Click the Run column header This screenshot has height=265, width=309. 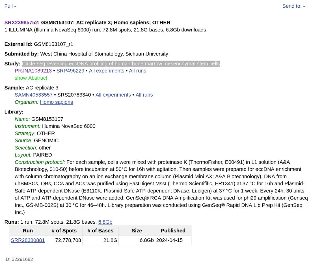click(x=28, y=231)
